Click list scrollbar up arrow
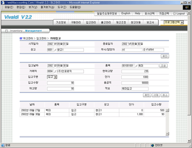Viewport: 192px width, 148px height. click(167, 110)
